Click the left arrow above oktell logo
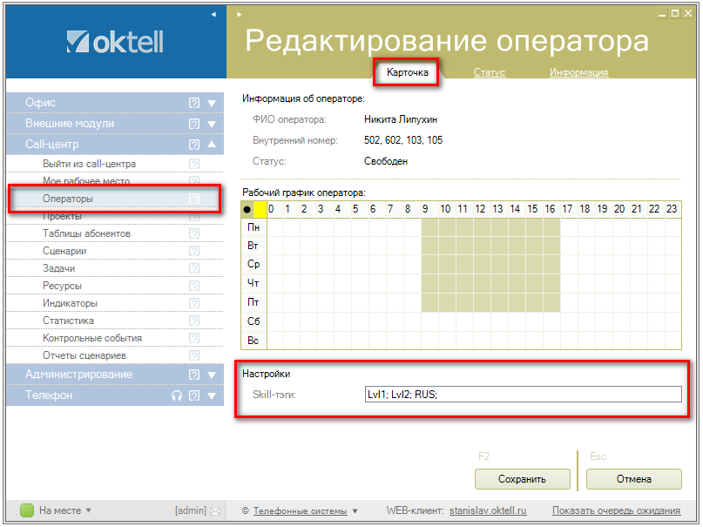The width and height of the screenshot is (703, 527). tap(214, 15)
